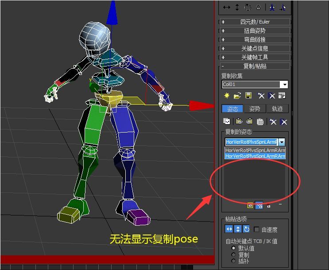The image size is (329, 270).
Task: Collapse the 复制/粘贴 rollout
Action: (x=255, y=66)
